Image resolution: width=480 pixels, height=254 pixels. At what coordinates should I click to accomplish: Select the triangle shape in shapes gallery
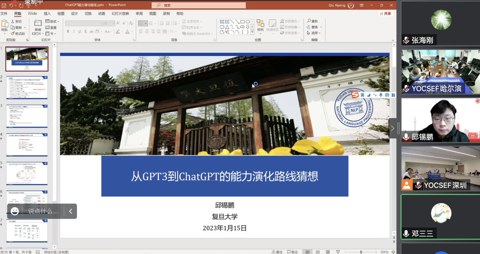pos(227,27)
